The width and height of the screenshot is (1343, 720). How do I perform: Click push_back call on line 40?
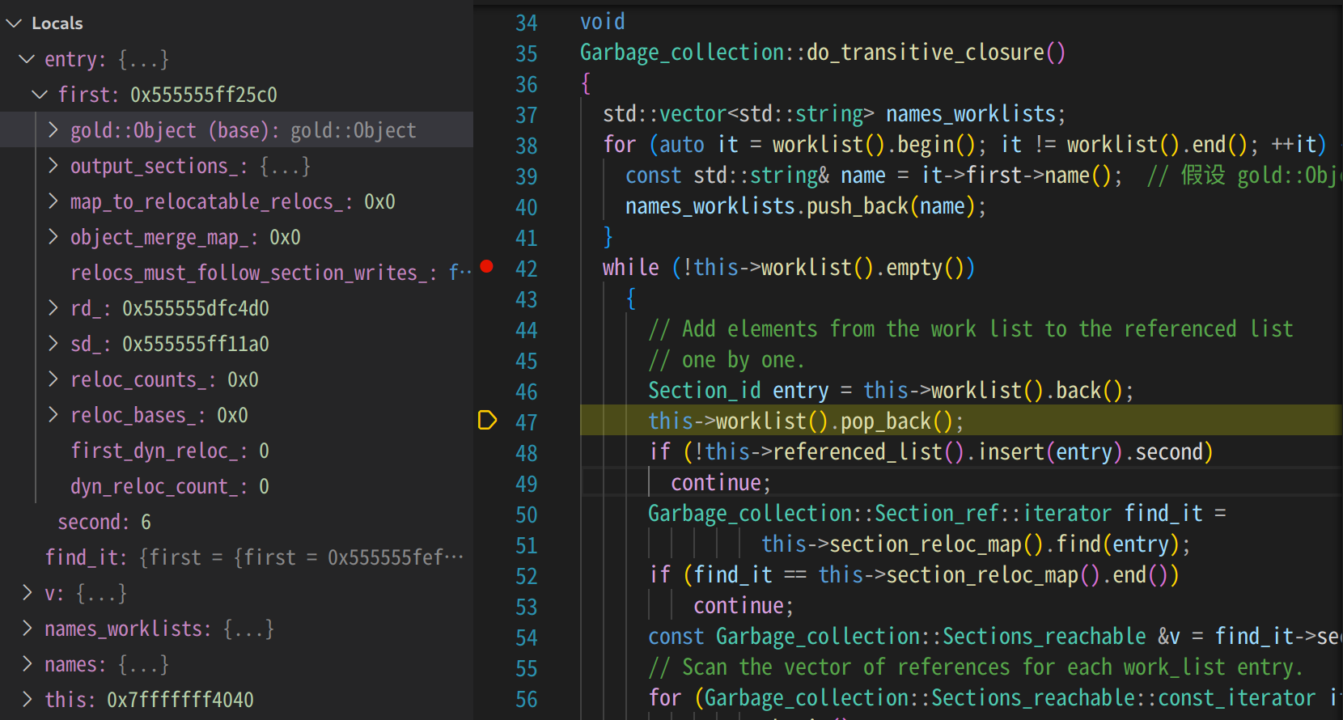pos(858,206)
